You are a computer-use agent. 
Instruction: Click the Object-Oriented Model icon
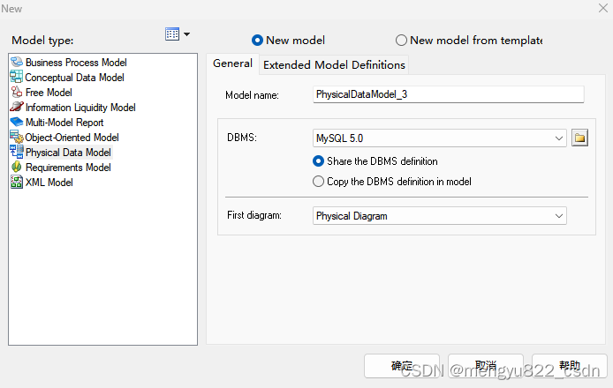pyautogui.click(x=17, y=137)
